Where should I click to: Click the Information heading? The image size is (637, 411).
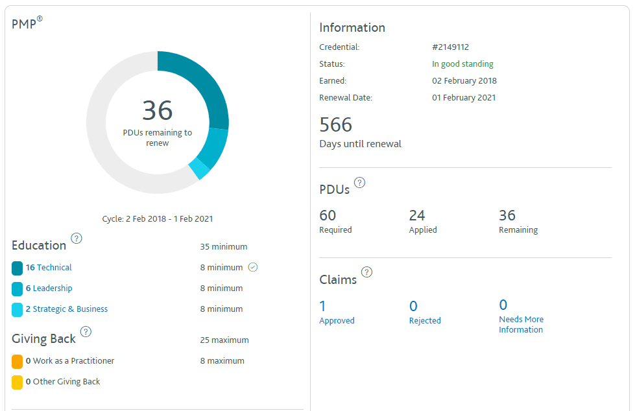click(x=352, y=28)
